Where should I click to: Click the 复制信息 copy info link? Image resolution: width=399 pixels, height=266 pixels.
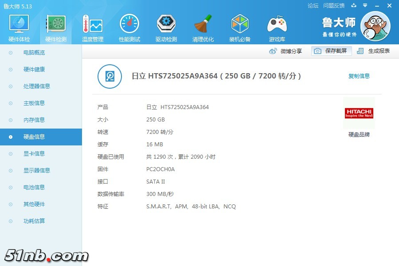click(359, 76)
